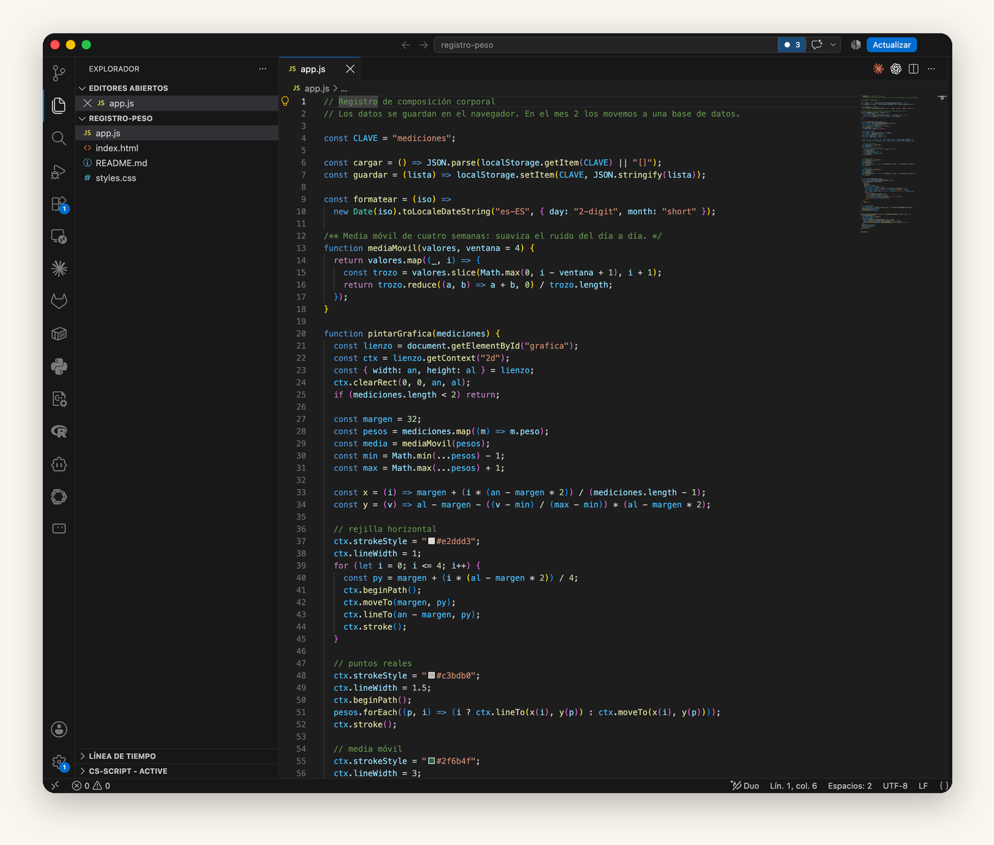This screenshot has width=994, height=845.
Task: Click the #e2ddd3 color swatch on line 37
Action: coord(431,541)
